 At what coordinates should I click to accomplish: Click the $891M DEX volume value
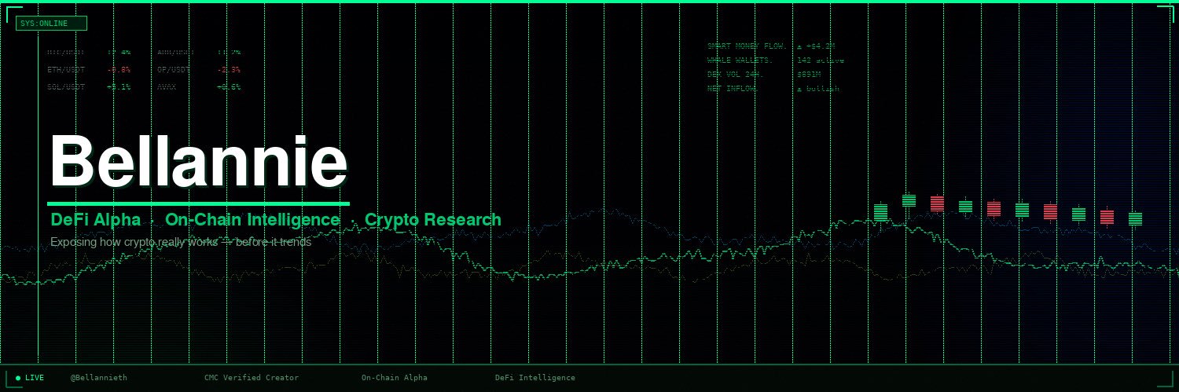click(809, 75)
